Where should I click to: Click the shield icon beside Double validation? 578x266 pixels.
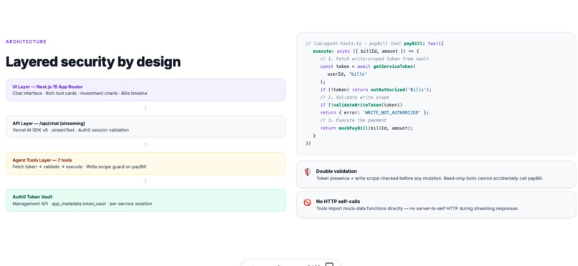pos(308,172)
